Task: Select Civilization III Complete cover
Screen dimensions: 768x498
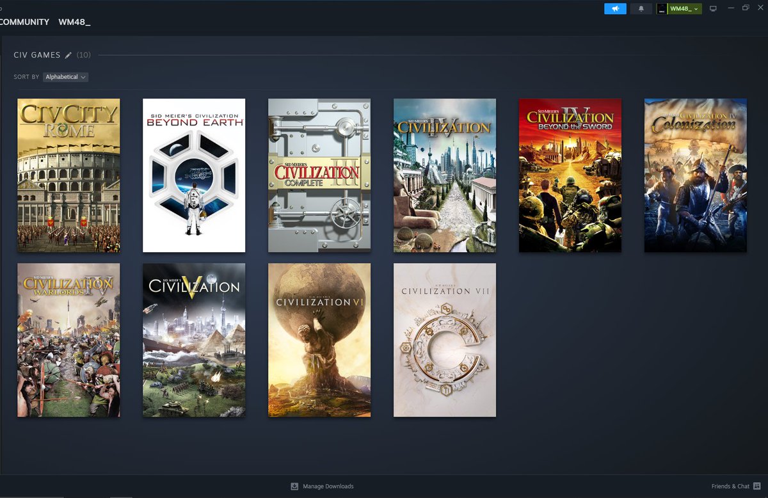Action: point(319,175)
